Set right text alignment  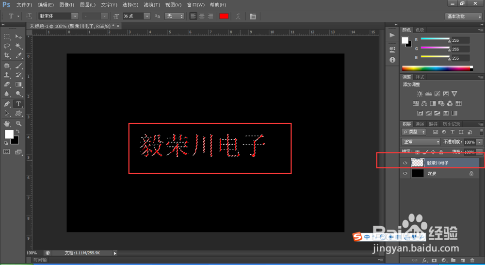pos(210,16)
